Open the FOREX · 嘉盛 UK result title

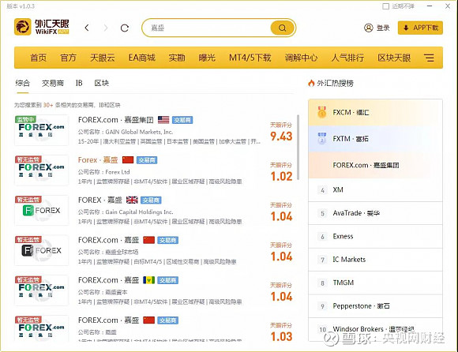[100, 200]
